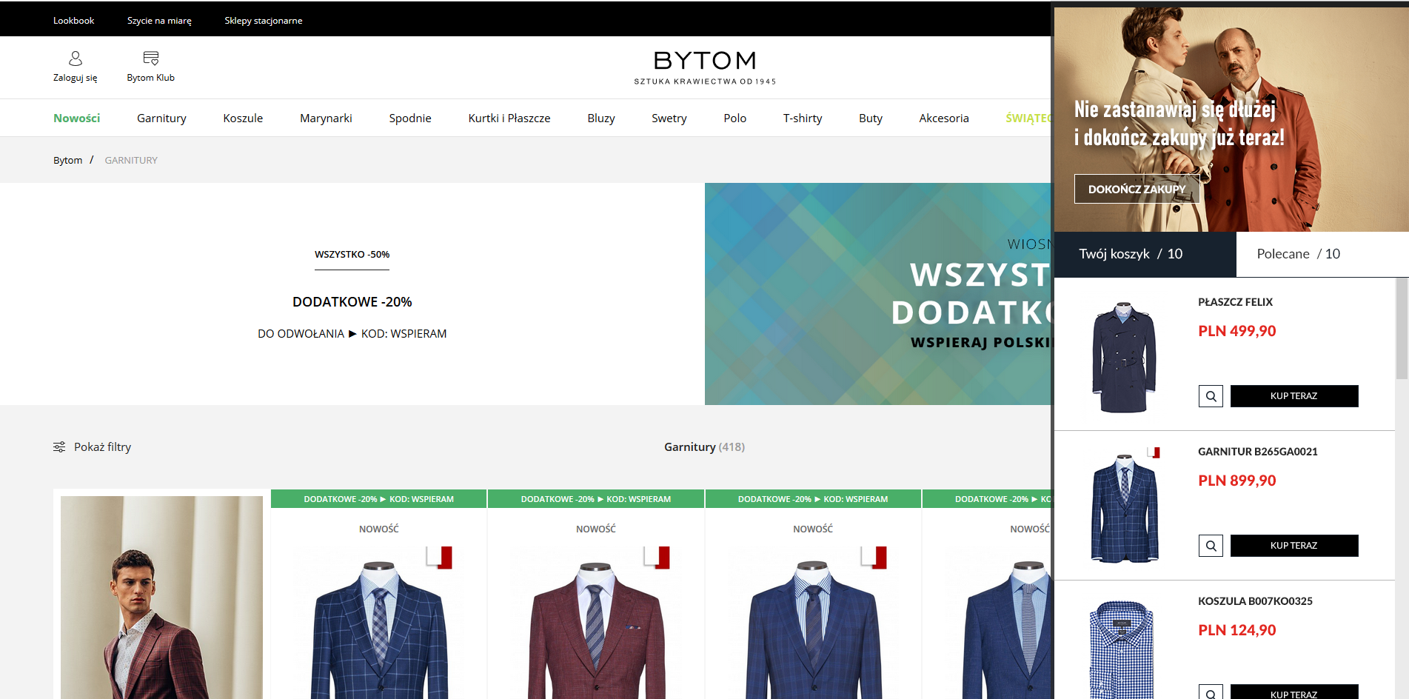
Task: Click the Zaloguj się user icon
Action: [x=76, y=58]
